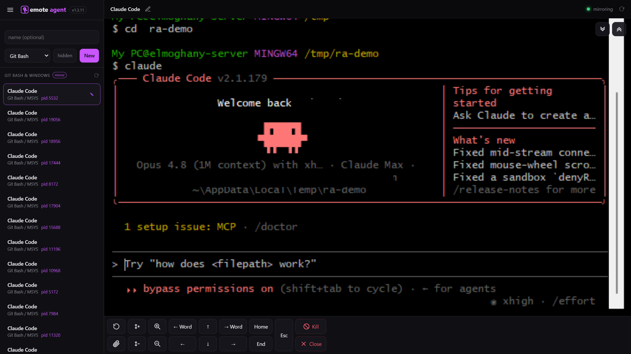Send the left arrow key
This screenshot has width=631, height=354.
coord(182,344)
